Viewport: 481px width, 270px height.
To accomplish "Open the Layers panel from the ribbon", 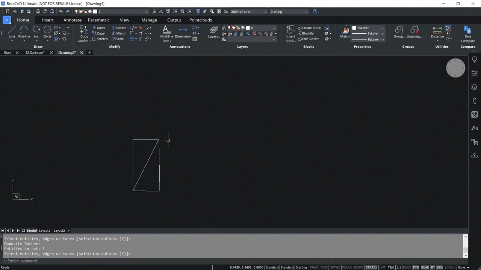I will (214, 32).
